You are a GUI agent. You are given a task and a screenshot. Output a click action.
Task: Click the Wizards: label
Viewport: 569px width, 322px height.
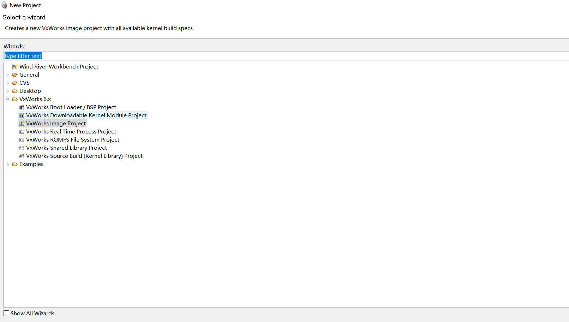[x=14, y=46]
